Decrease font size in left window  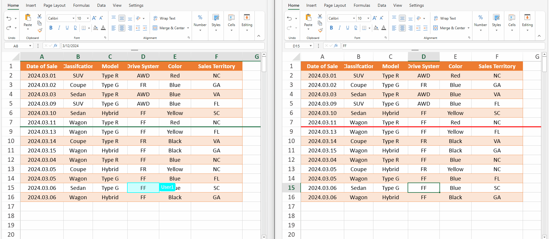pos(101,18)
